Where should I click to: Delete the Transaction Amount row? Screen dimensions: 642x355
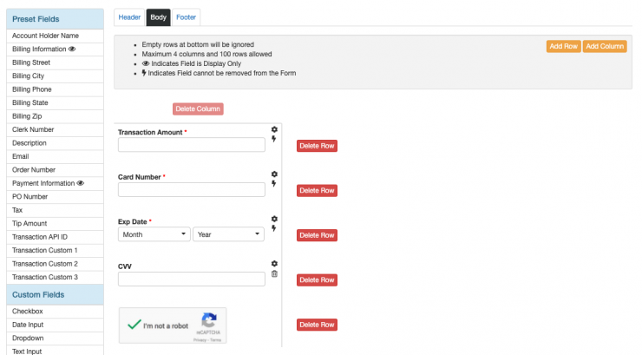[317, 146]
